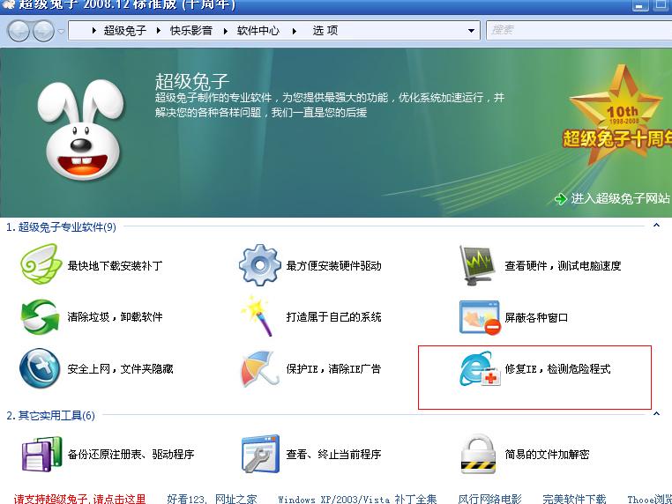Viewport: 672px width, 504px height.
Task: Click the 打造属于自己的系统 label
Action: click(x=334, y=317)
